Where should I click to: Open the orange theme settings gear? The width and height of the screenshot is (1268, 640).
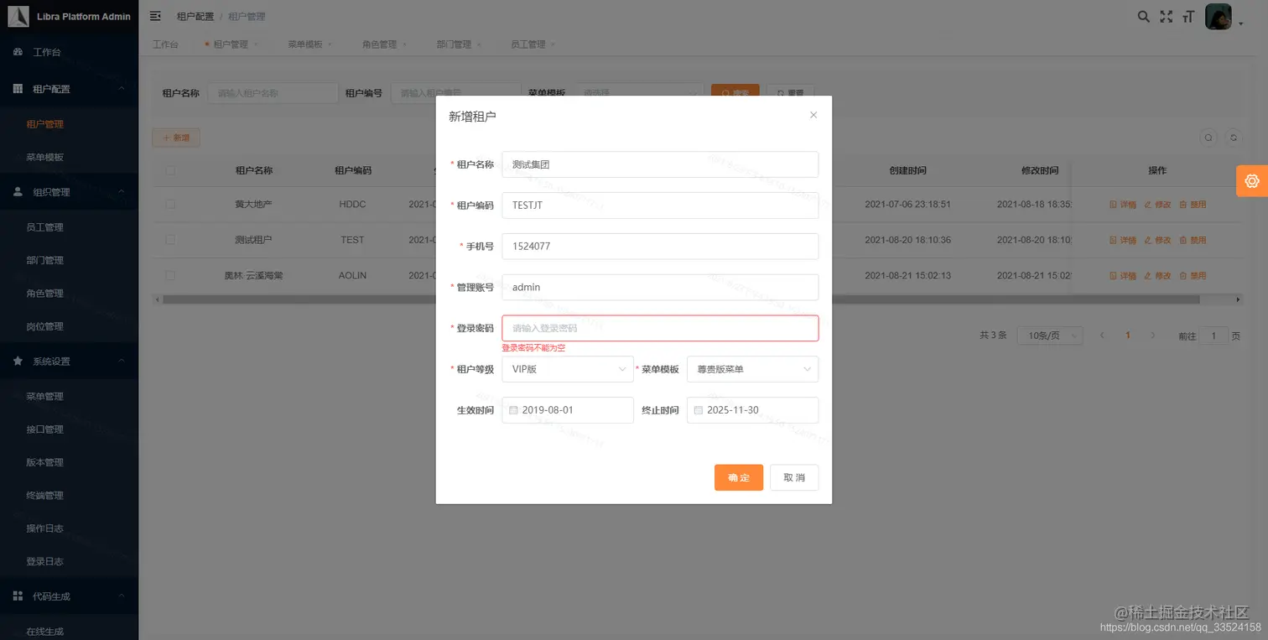1252,180
